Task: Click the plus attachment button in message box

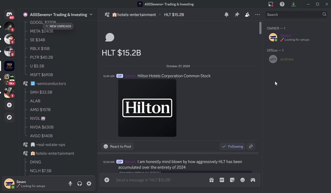Action: click(107, 180)
